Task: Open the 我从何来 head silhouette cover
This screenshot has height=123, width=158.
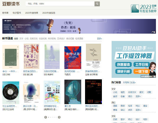Action: pos(31,93)
